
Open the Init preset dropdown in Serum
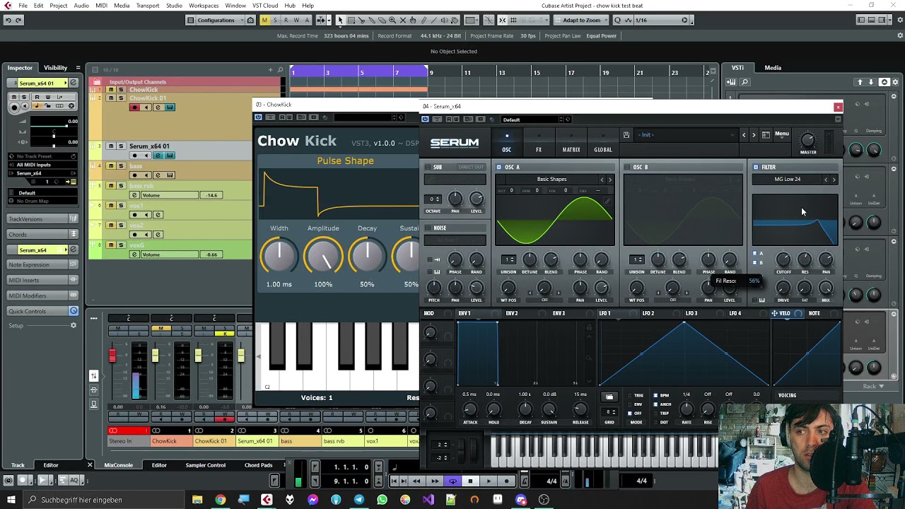point(686,134)
